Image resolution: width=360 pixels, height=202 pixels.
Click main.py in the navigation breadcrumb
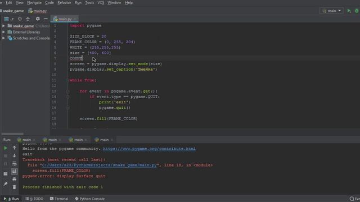[38, 11]
